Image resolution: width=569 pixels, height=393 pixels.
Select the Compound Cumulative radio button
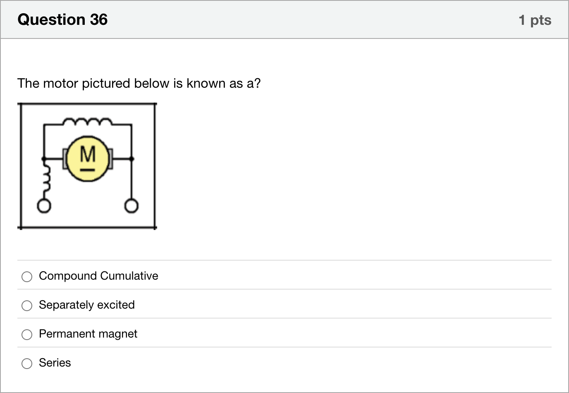pos(27,276)
